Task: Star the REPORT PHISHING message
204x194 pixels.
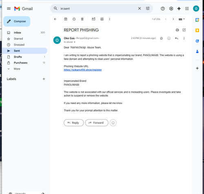Action: (162, 38)
